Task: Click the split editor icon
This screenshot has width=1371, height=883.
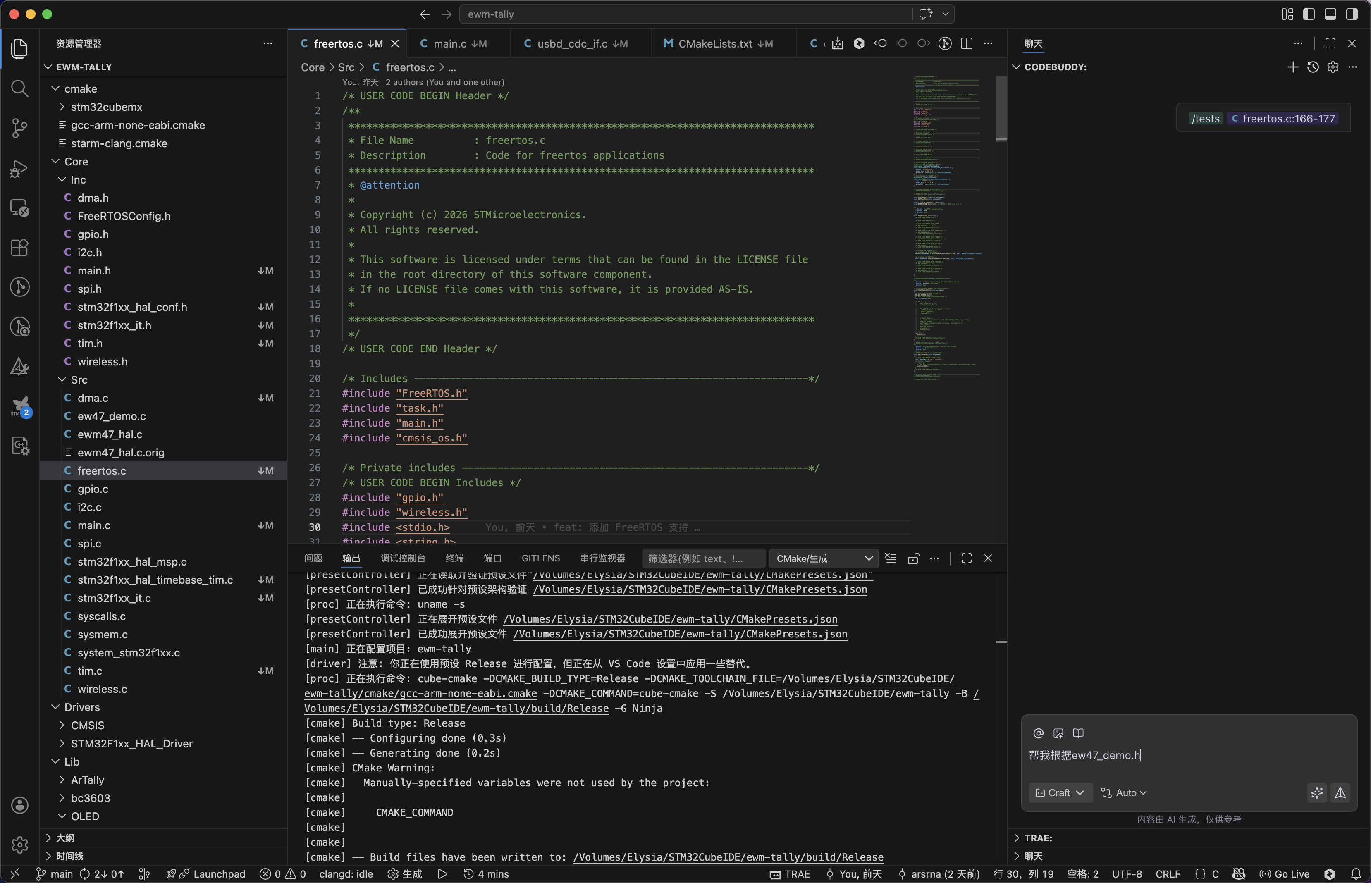Action: [x=966, y=43]
